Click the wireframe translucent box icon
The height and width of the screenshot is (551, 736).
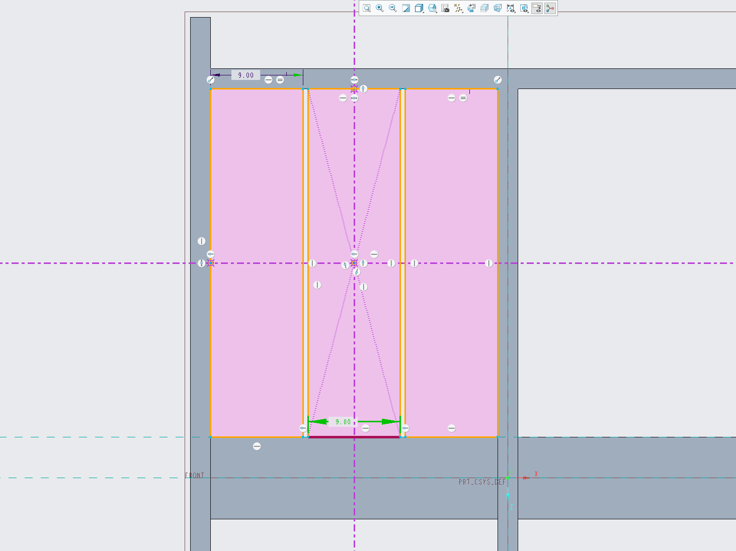498,8
